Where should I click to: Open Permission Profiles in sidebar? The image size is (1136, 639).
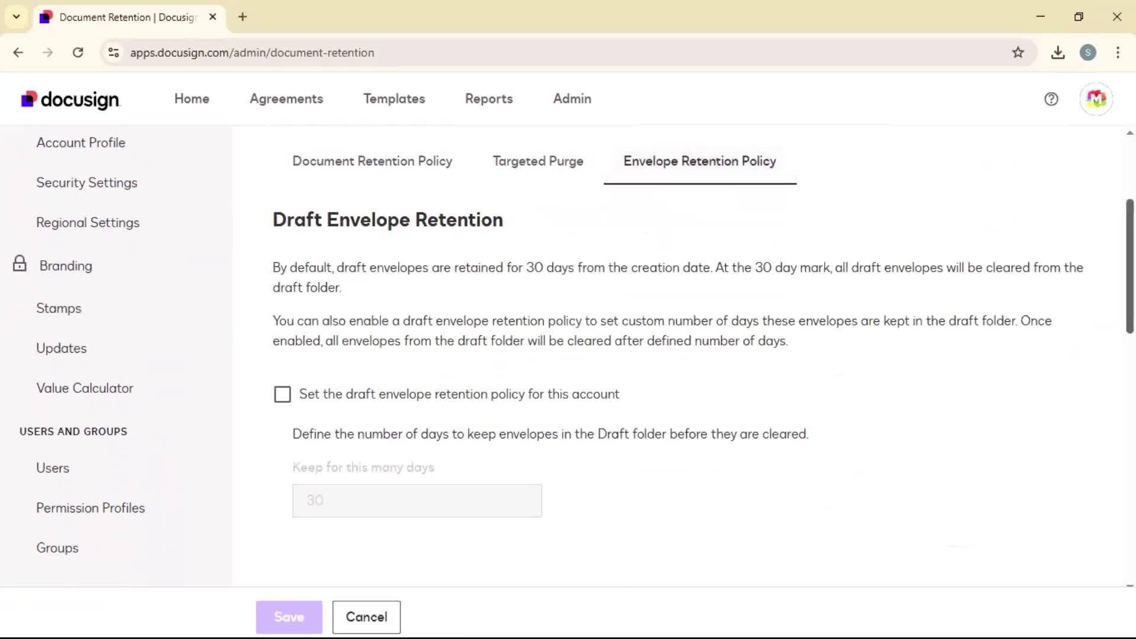click(x=91, y=508)
